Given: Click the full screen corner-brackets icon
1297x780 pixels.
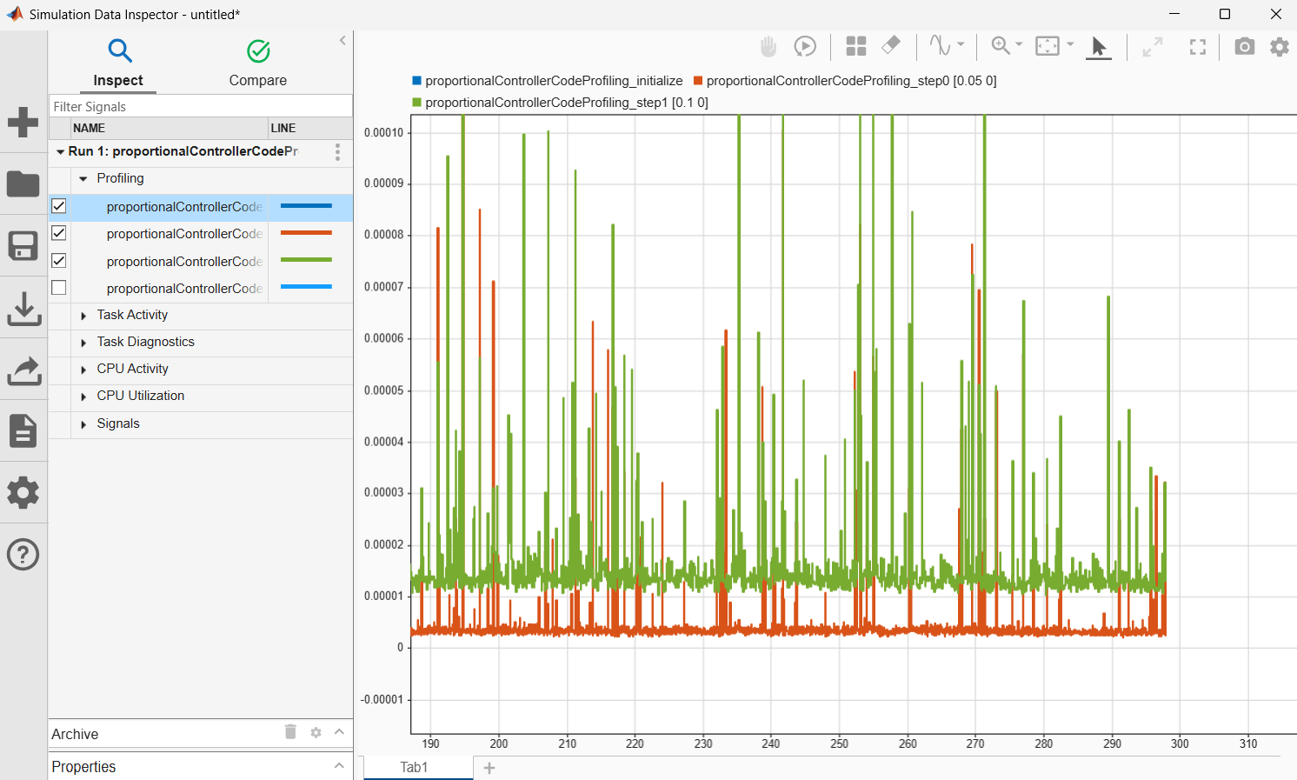Looking at the screenshot, I should (x=1198, y=47).
